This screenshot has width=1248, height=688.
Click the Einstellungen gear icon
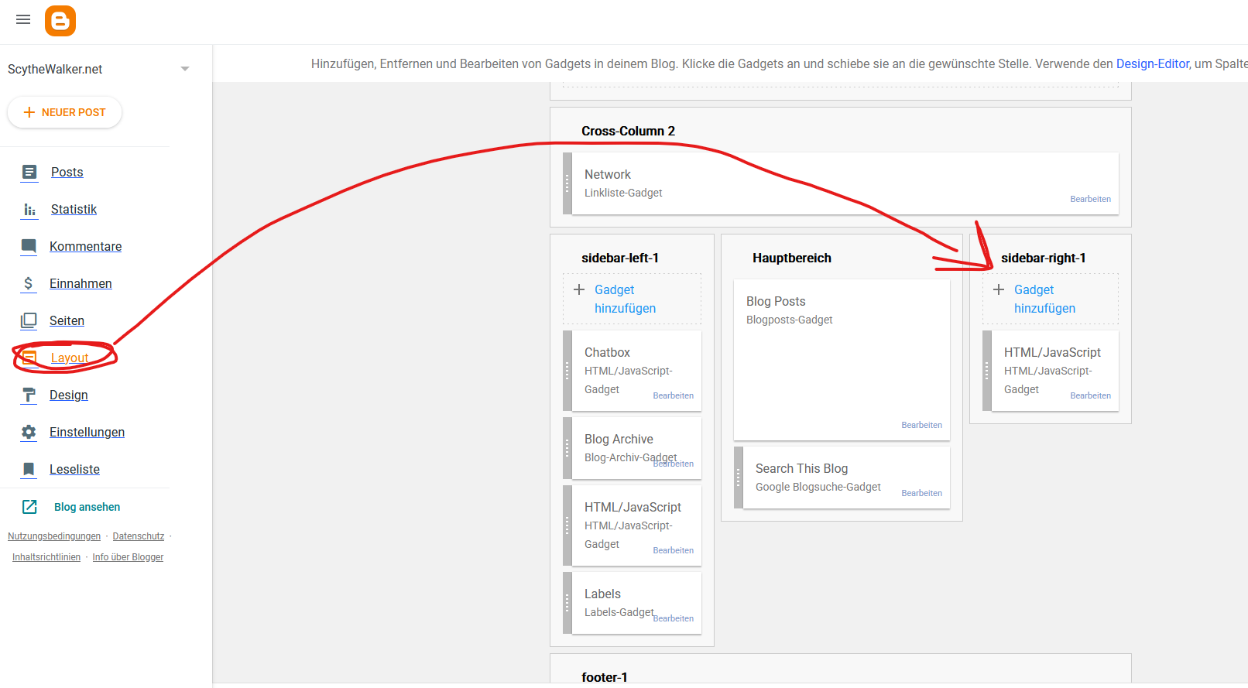(29, 432)
